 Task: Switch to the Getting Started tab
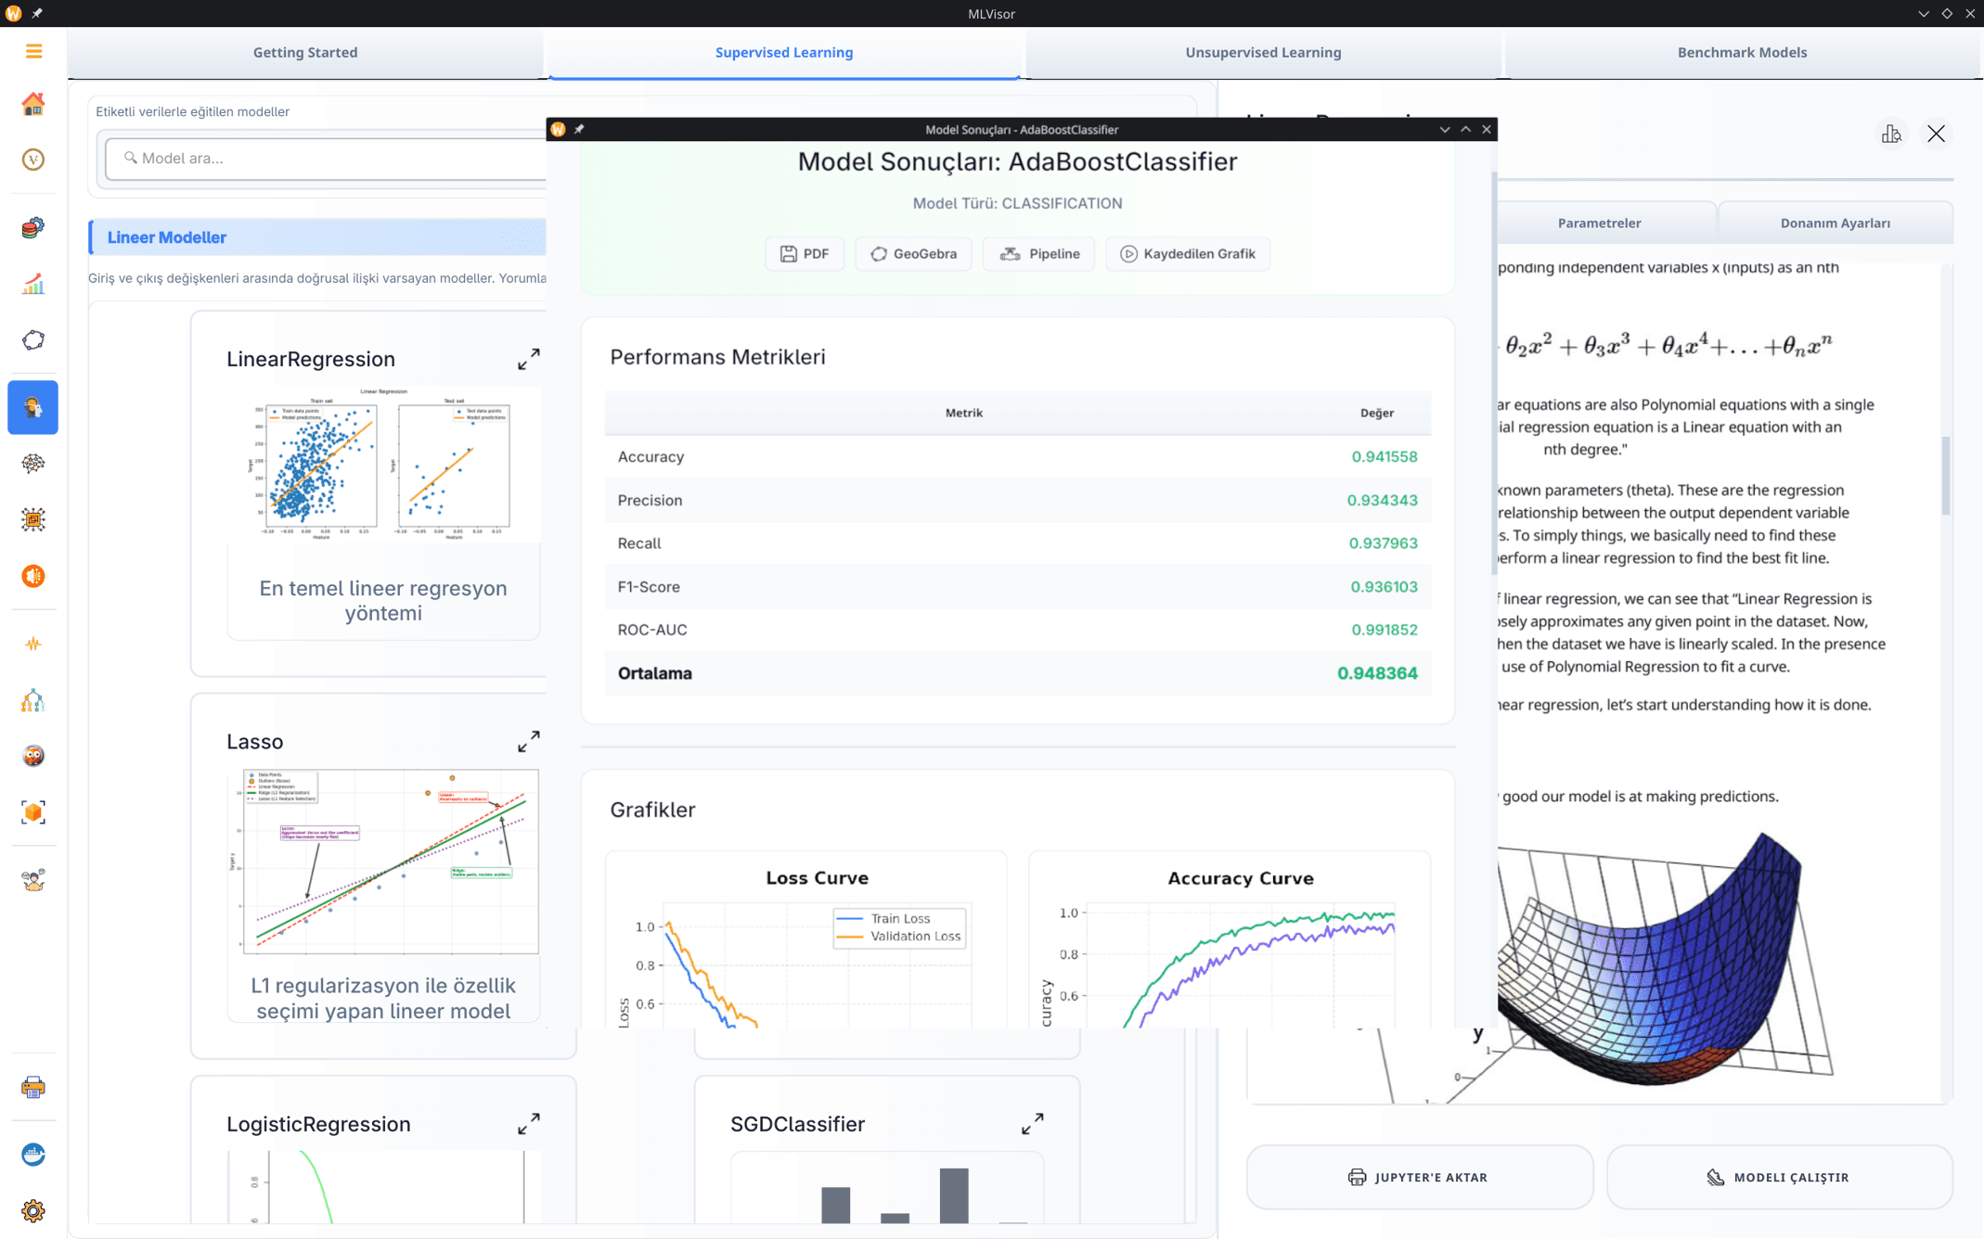click(x=305, y=53)
